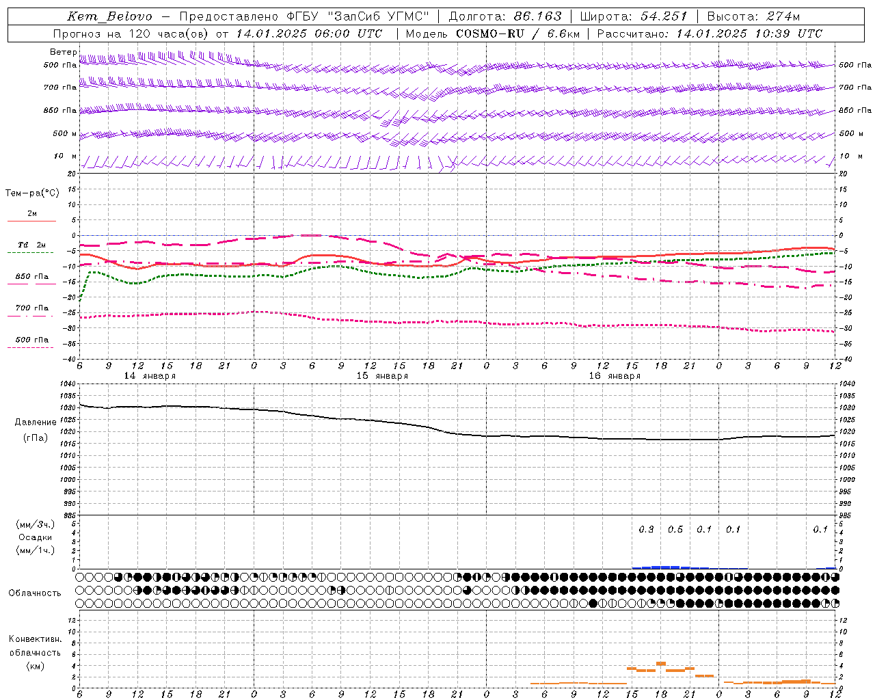875x700 pixels.
Task: Select the longitude value 86.163
Action: [538, 16]
